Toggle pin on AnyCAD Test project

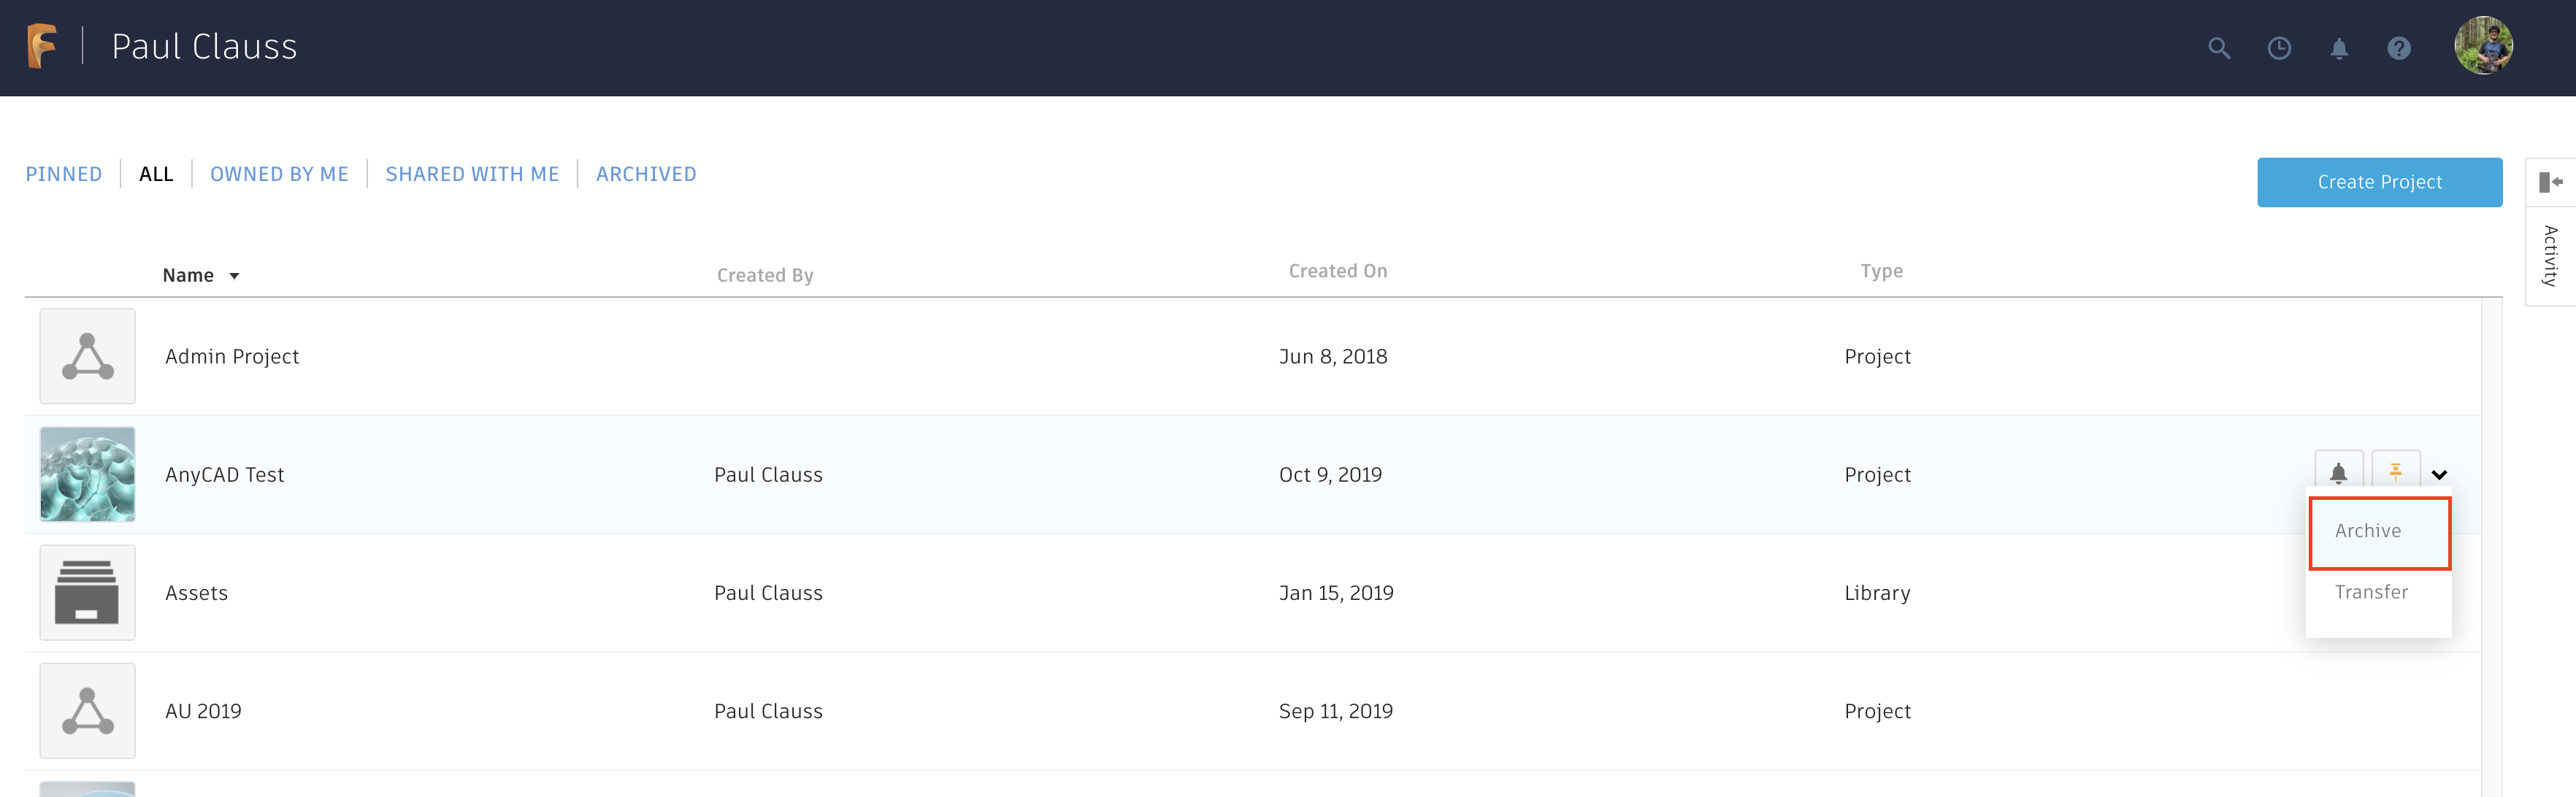tap(2395, 471)
